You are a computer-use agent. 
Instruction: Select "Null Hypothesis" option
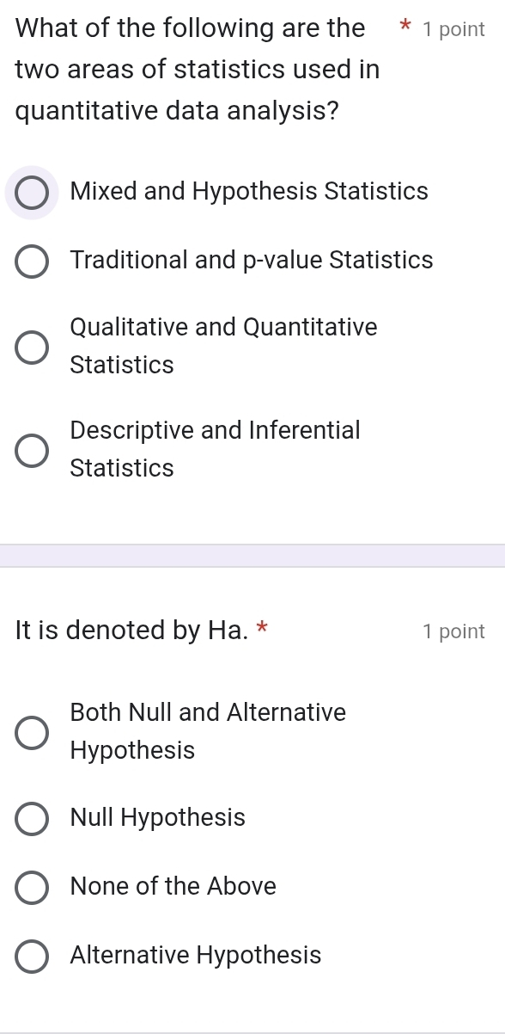tap(32, 818)
